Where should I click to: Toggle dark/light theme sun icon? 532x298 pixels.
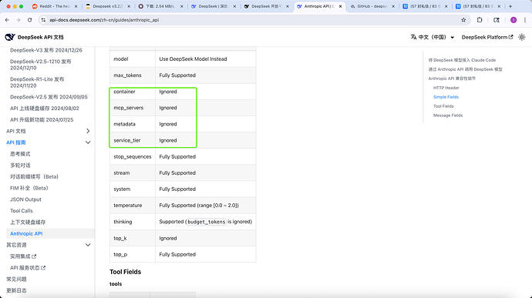tap(522, 37)
